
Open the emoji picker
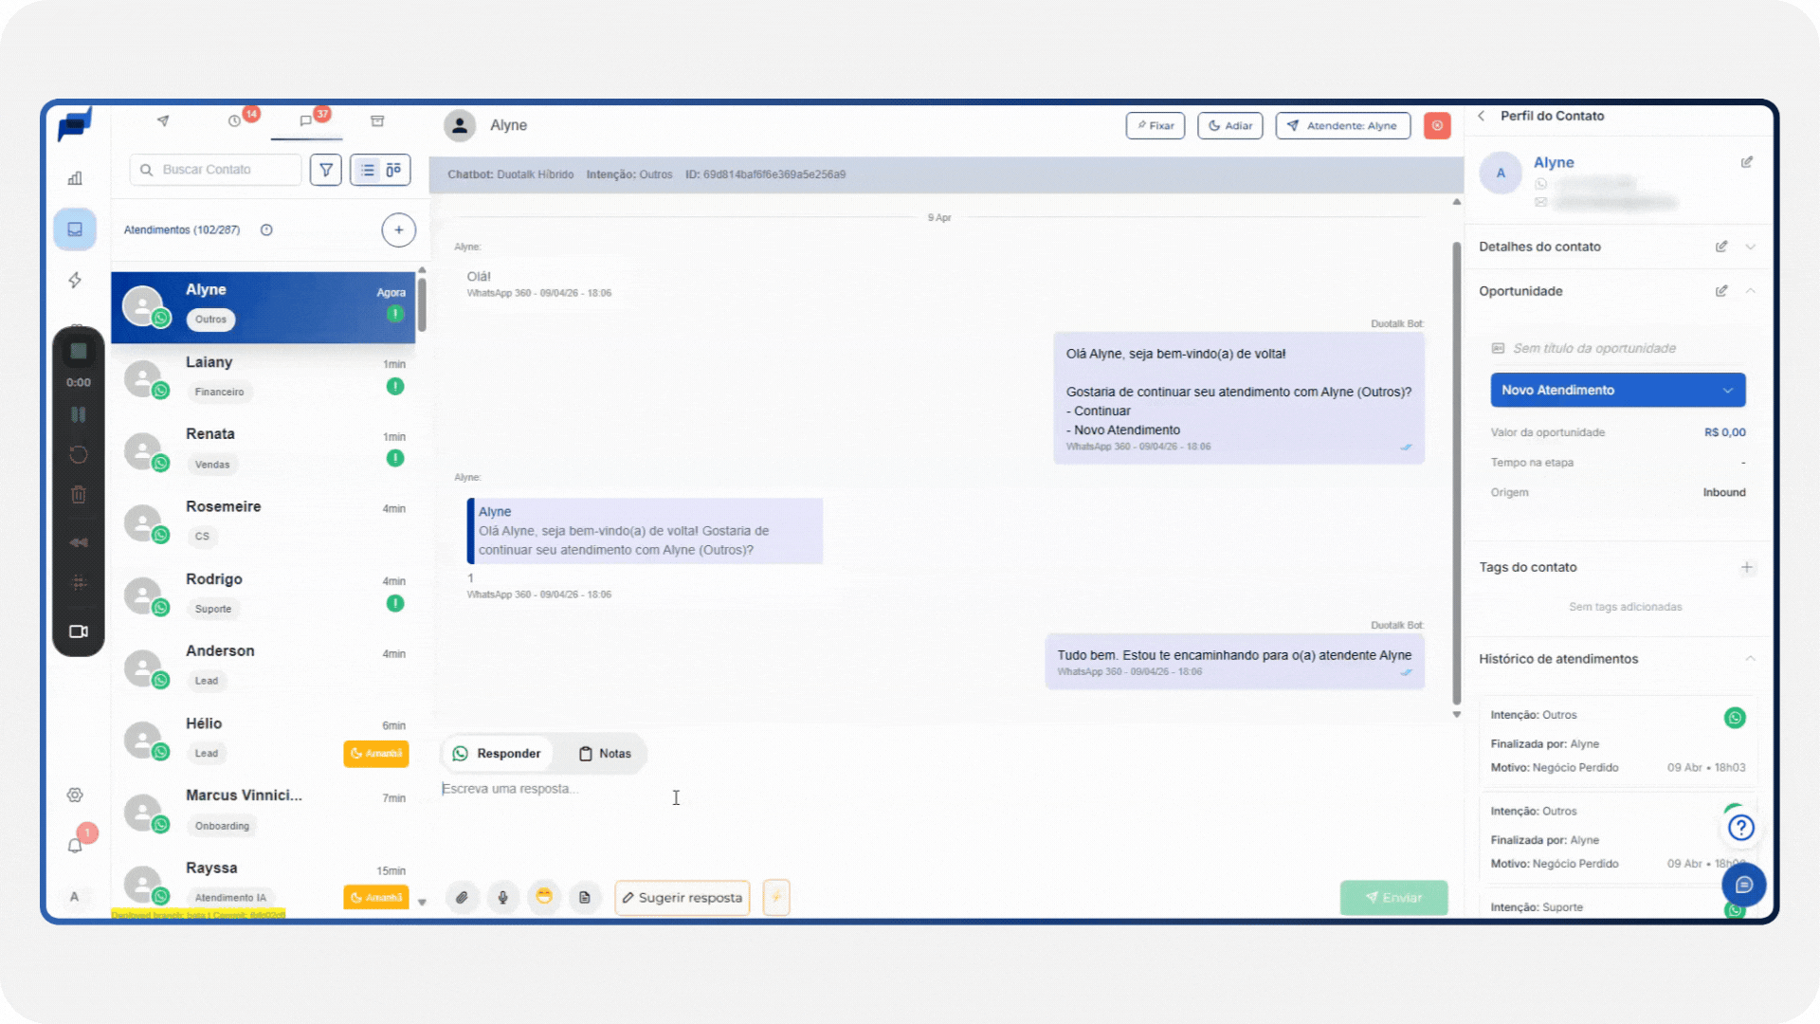[x=544, y=897]
